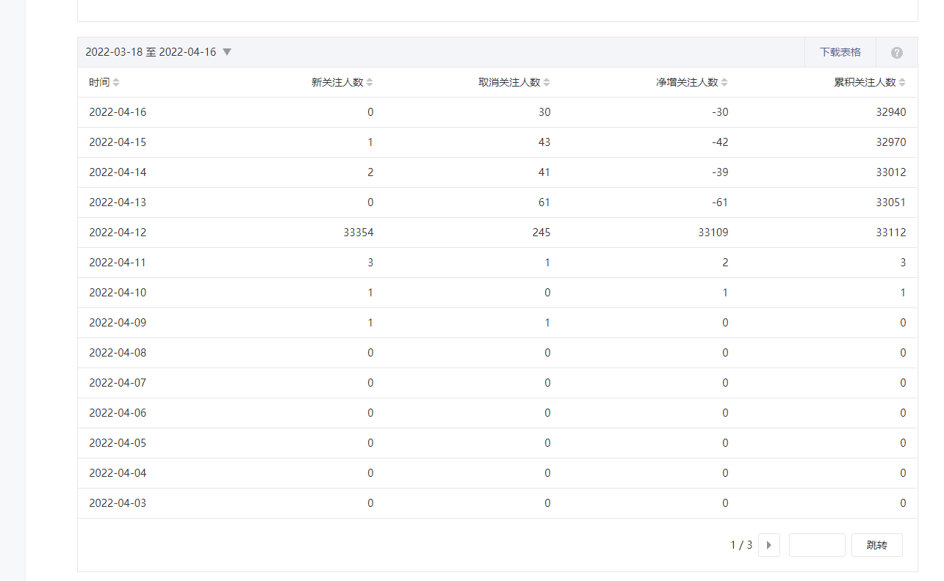Select the 32940 cumulative total cell

[890, 112]
